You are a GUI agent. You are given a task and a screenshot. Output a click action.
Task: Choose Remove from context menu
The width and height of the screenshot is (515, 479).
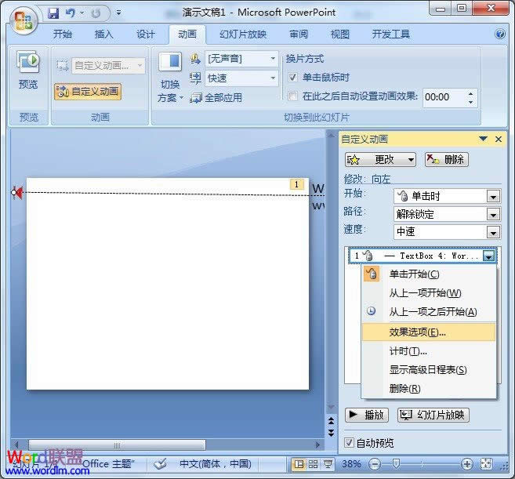pos(429,389)
